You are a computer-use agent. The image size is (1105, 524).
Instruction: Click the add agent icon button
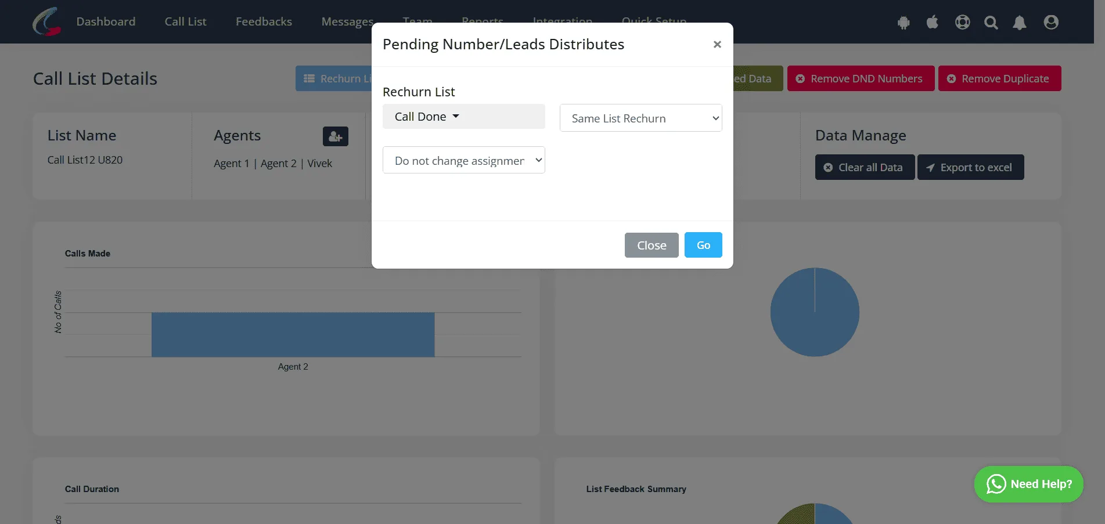(336, 136)
